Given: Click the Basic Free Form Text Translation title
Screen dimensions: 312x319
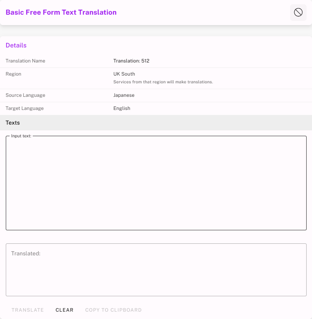Looking at the screenshot, I should coord(61,12).
